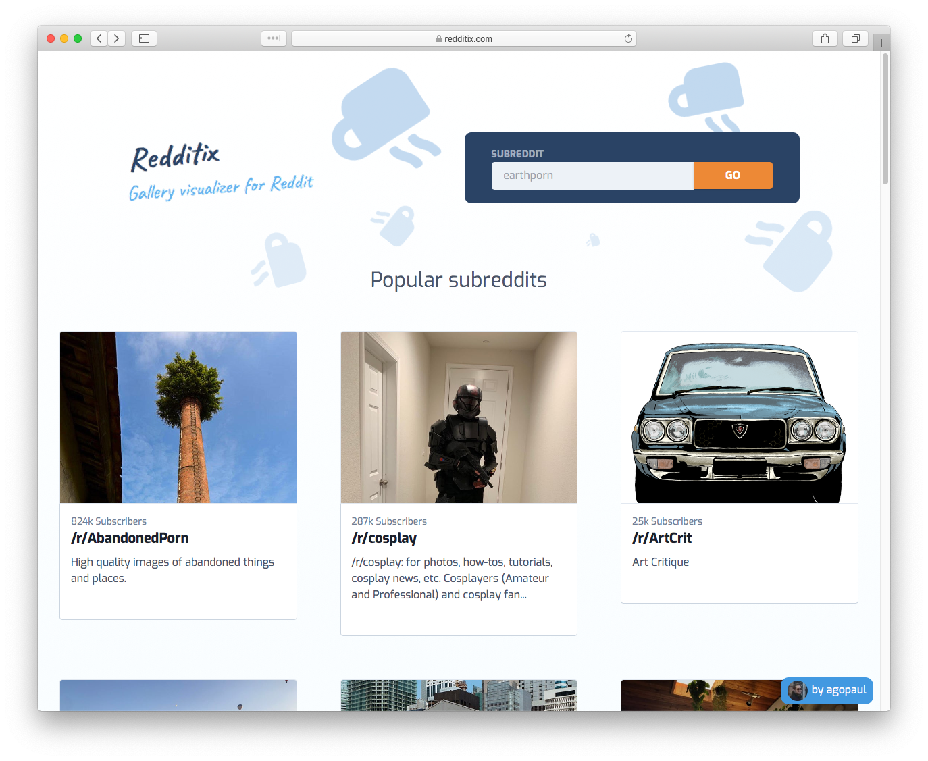Image resolution: width=928 pixels, height=761 pixels.
Task: Open the /r/AbandonedPorn subreddit link
Action: [130, 538]
